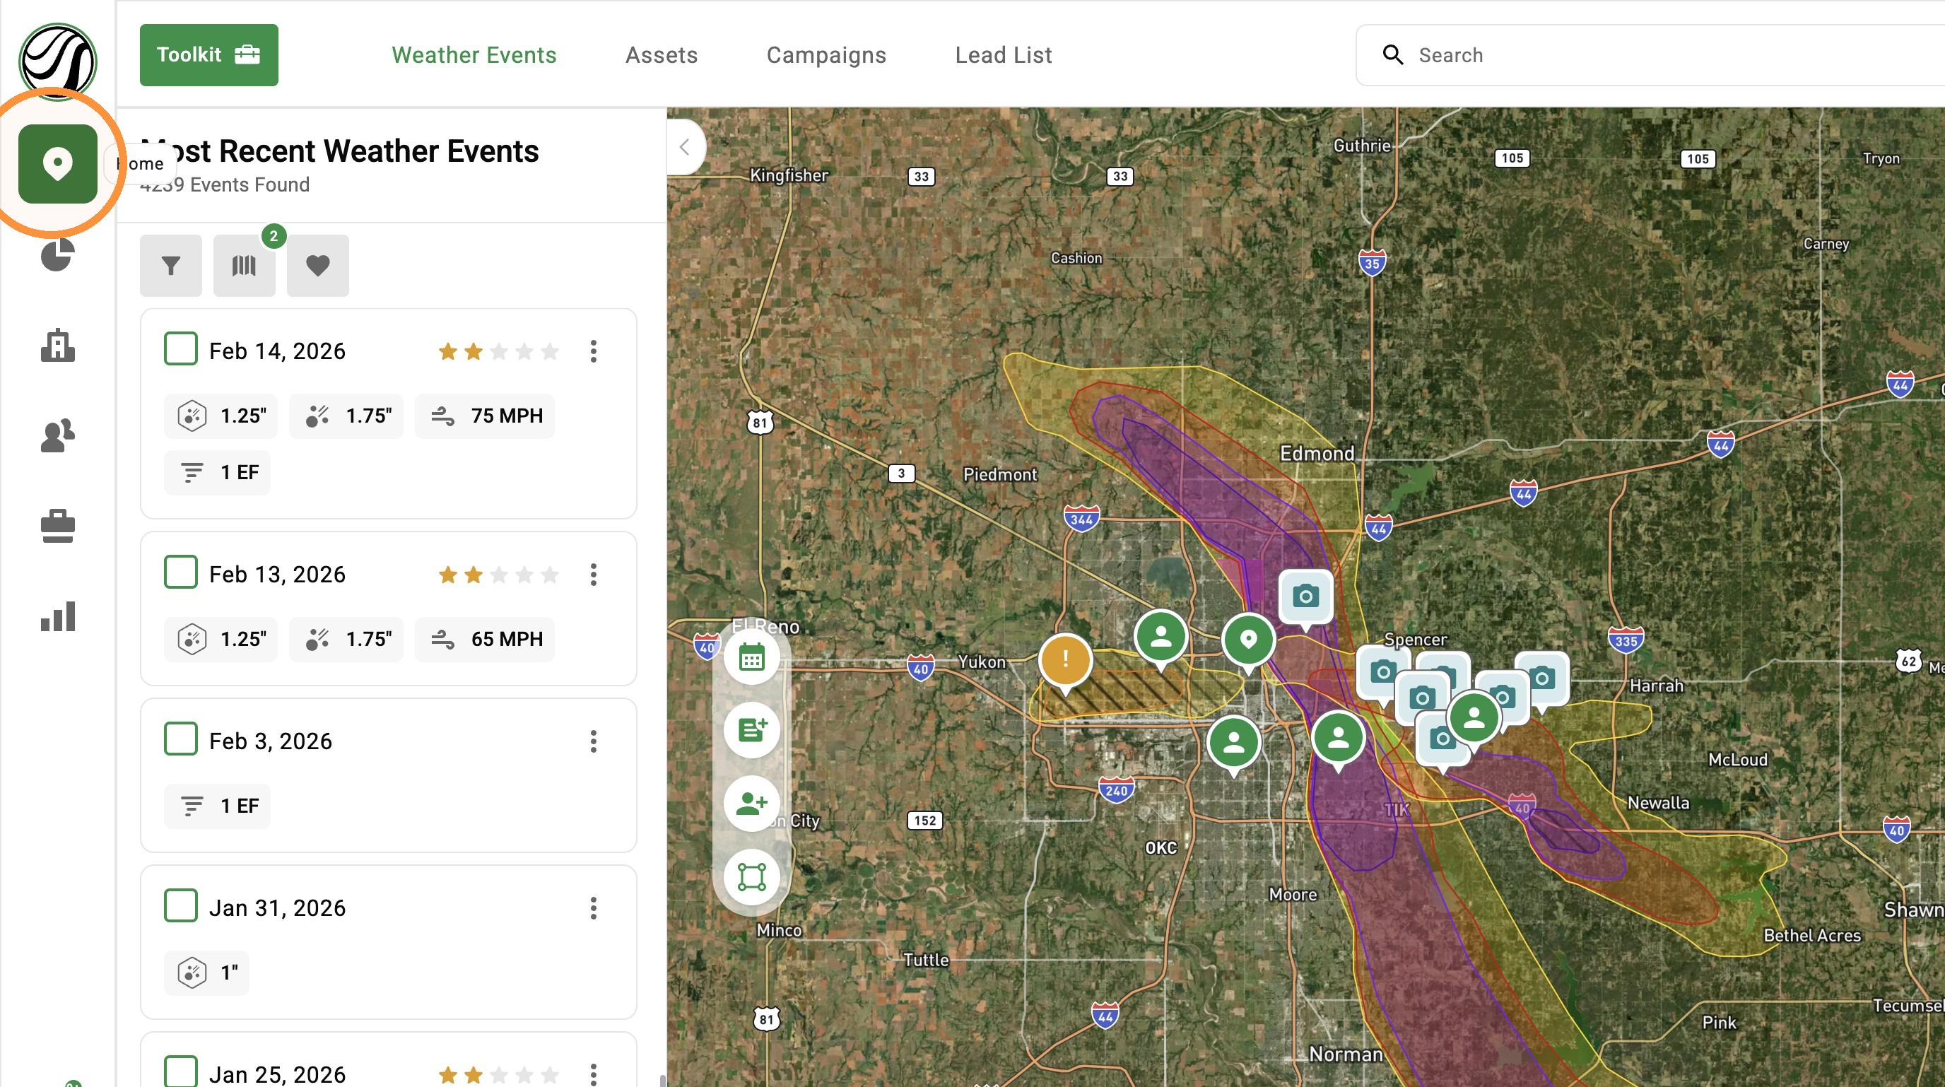This screenshot has width=1945, height=1087.
Task: Open the Lead List link
Action: [1004, 55]
